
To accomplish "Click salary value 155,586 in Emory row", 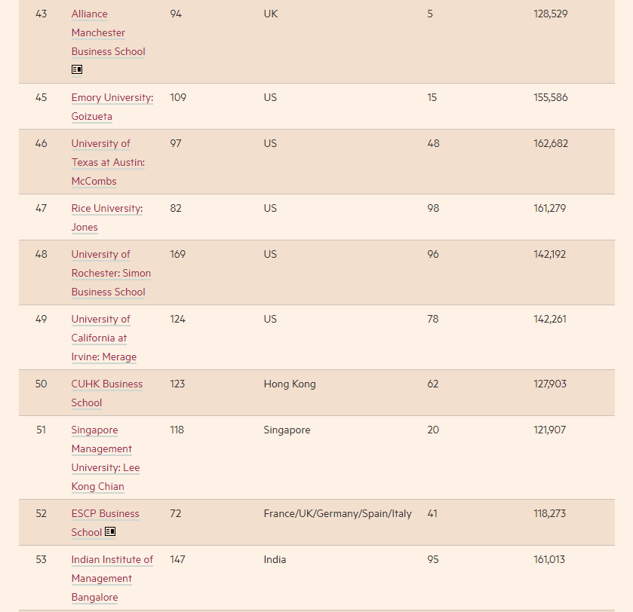I will coord(550,97).
